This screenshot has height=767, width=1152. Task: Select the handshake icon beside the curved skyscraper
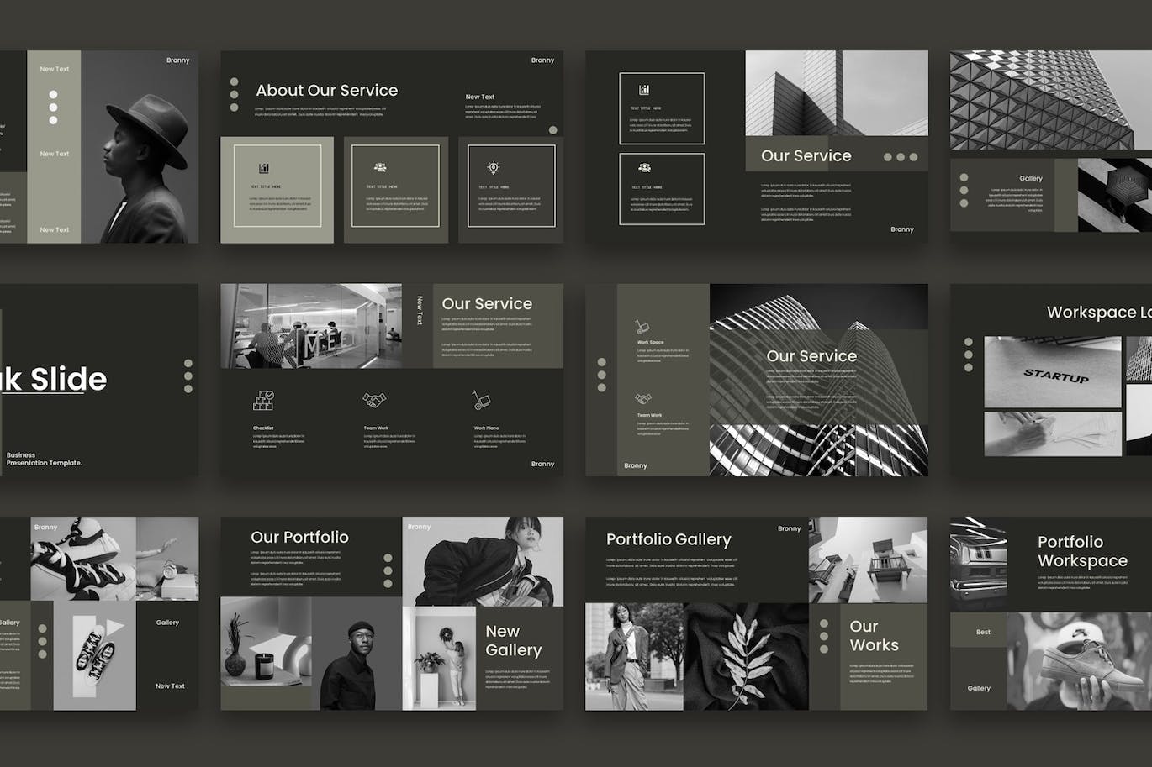(644, 398)
